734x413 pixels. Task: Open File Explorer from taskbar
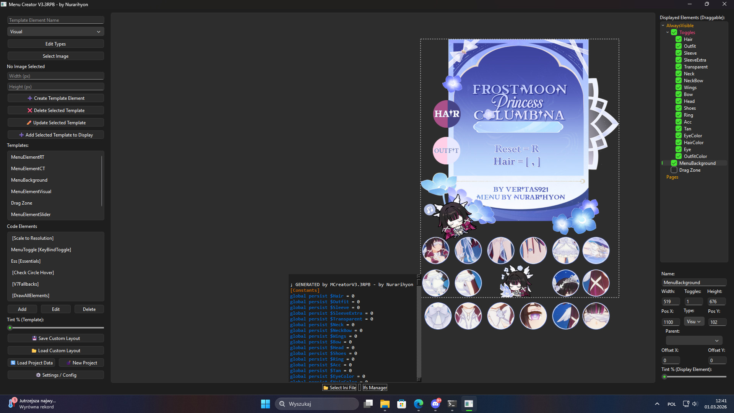[x=385, y=404]
